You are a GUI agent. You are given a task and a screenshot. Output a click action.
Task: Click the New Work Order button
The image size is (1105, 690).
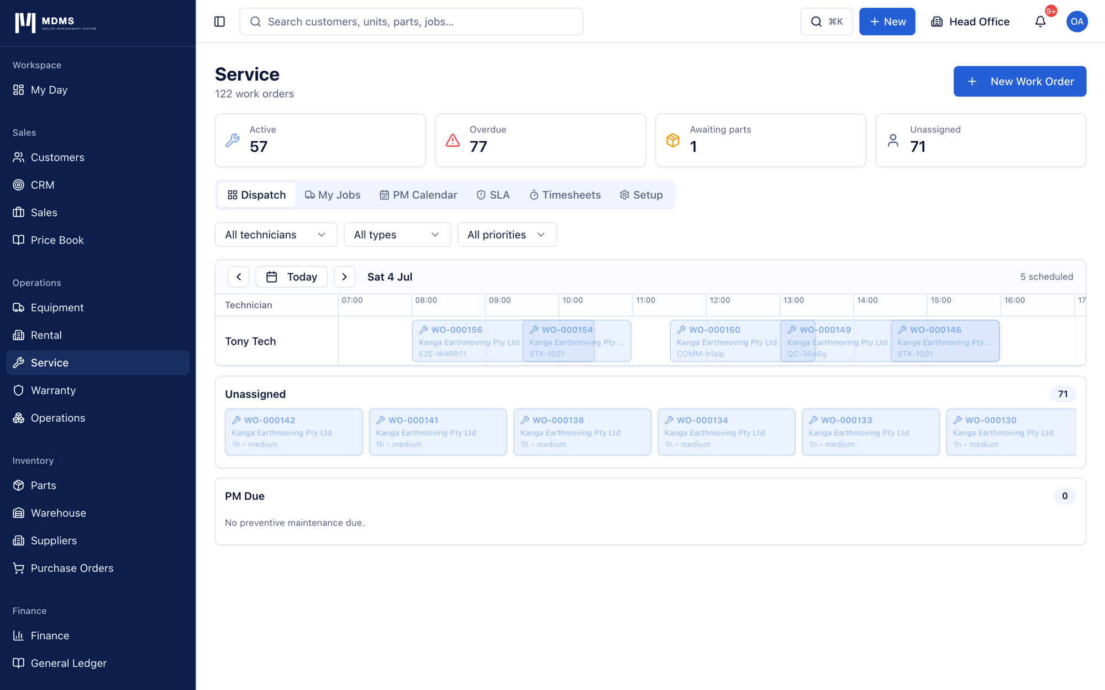tap(1020, 81)
